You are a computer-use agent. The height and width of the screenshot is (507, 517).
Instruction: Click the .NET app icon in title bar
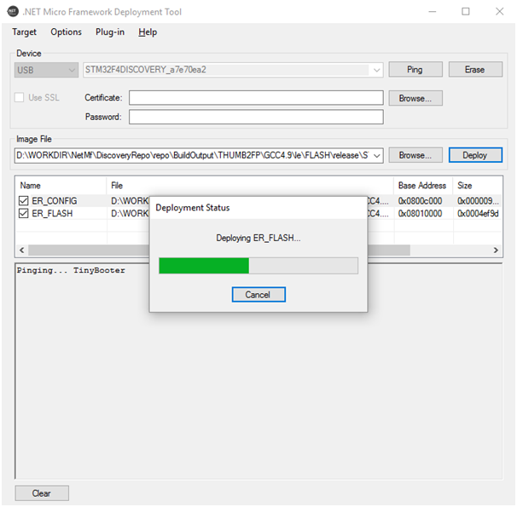click(x=13, y=12)
